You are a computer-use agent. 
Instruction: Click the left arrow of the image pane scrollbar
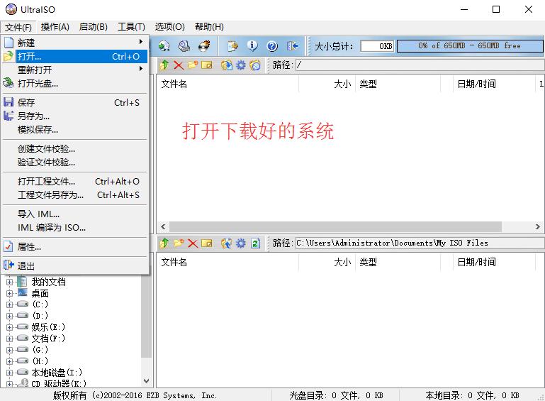163,227
